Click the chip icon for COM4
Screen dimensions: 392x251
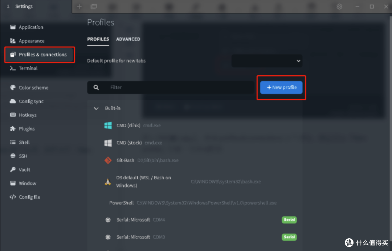click(108, 220)
